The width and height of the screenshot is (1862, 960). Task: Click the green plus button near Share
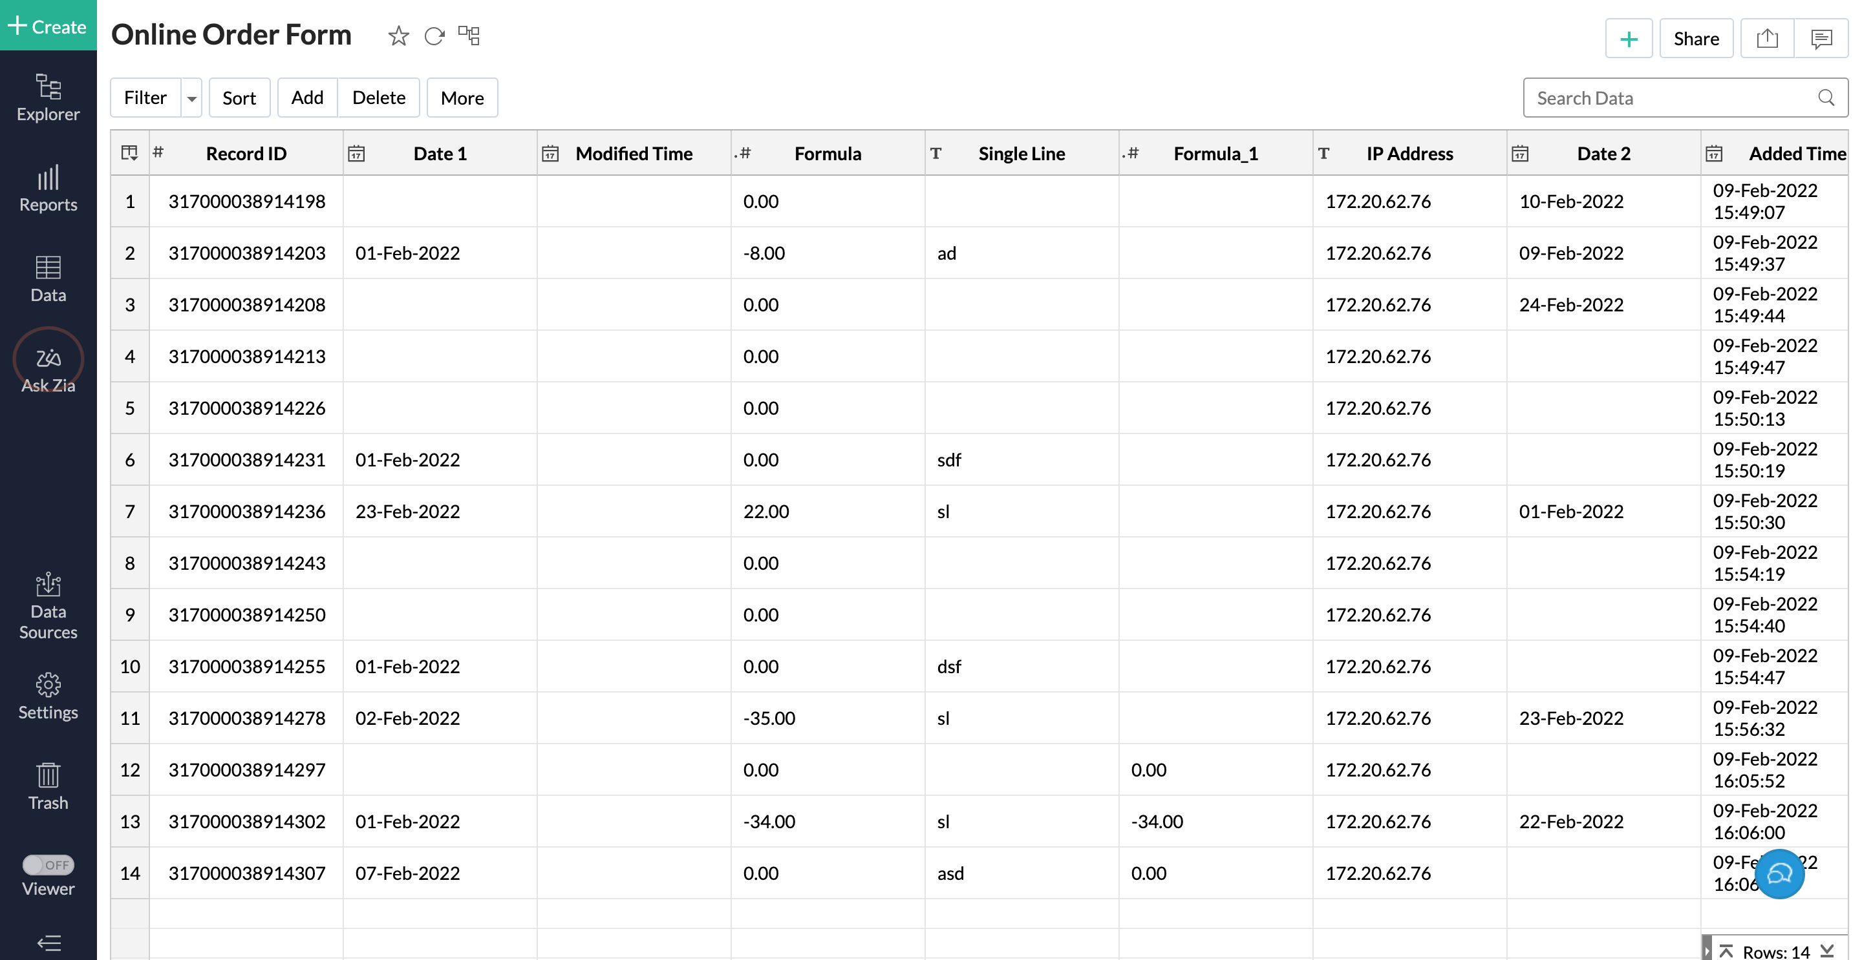coord(1629,38)
